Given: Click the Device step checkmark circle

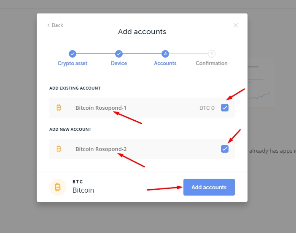Looking at the screenshot, I should click(x=119, y=54).
